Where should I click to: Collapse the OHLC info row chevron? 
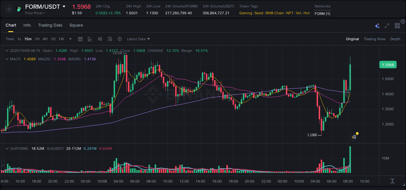[x=7, y=51]
